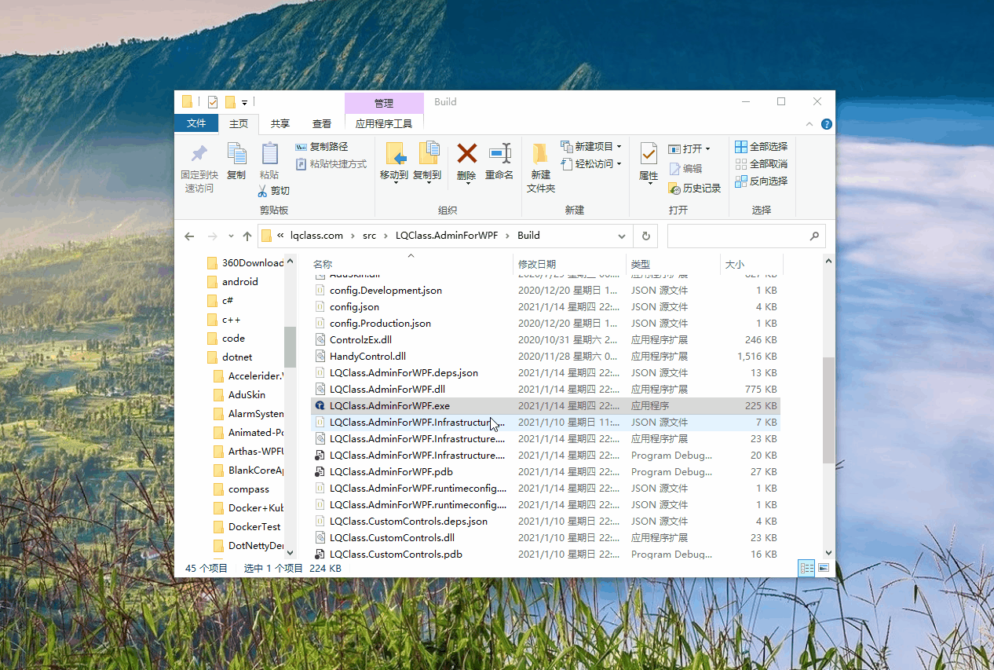Click navigation pane scroll down arrow
The width and height of the screenshot is (994, 670).
tap(290, 553)
